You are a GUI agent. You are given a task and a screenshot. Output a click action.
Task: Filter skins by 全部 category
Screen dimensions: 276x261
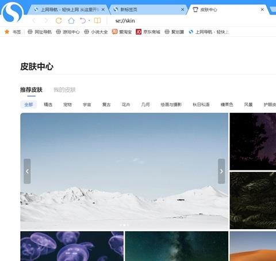click(29, 104)
